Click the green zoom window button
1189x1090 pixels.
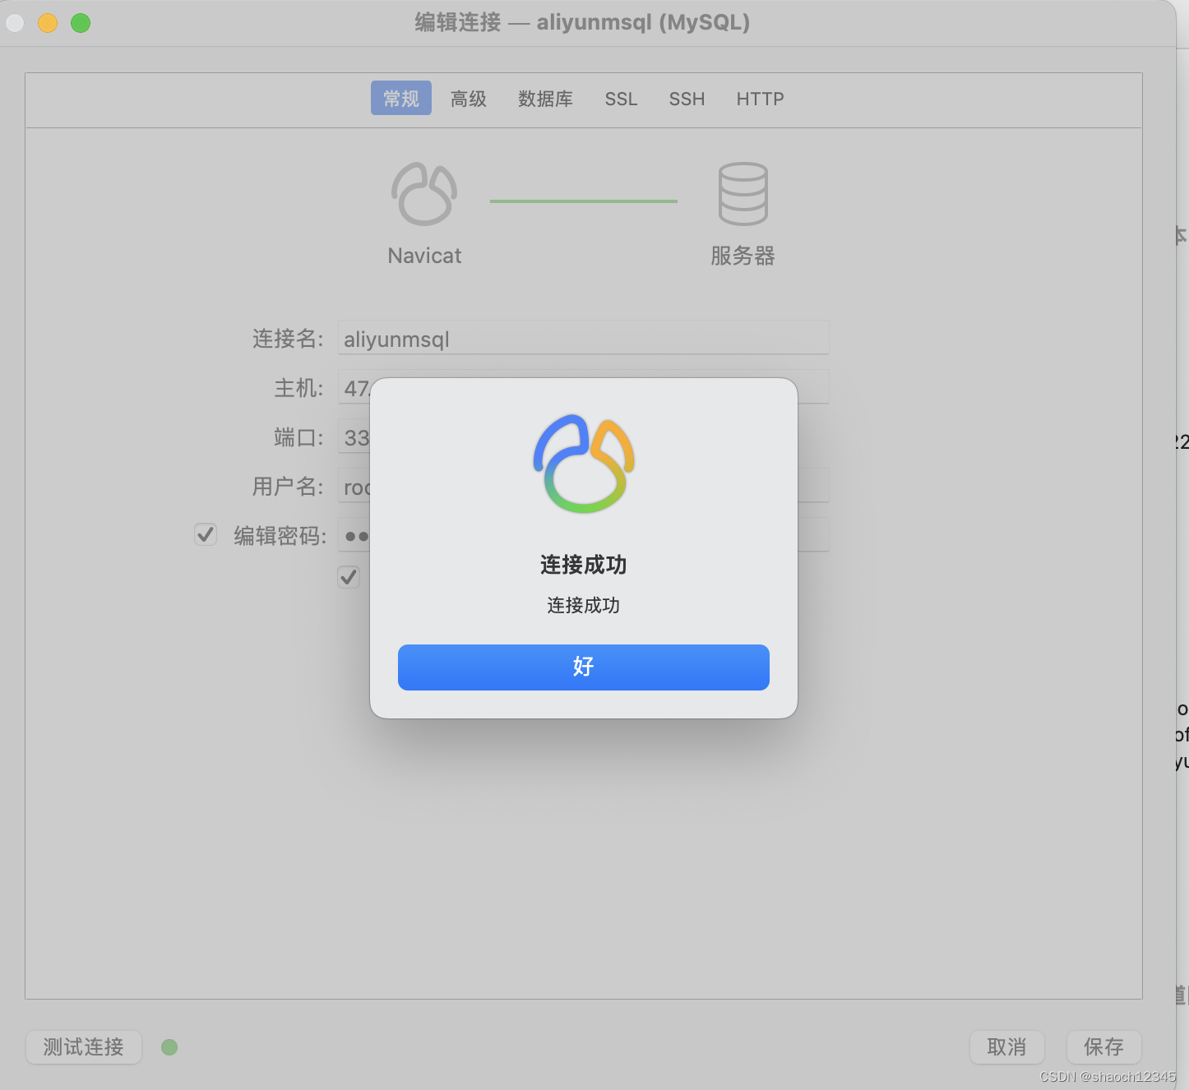81,23
